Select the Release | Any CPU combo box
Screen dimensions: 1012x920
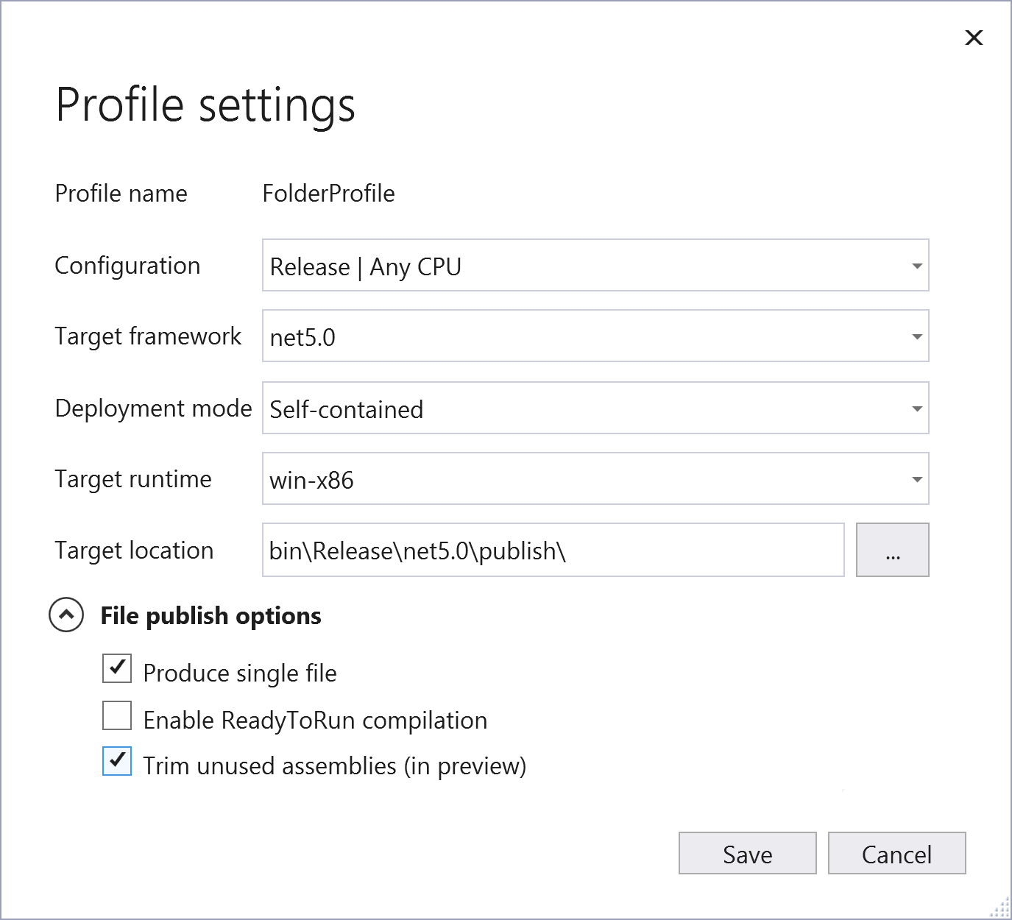coord(595,265)
